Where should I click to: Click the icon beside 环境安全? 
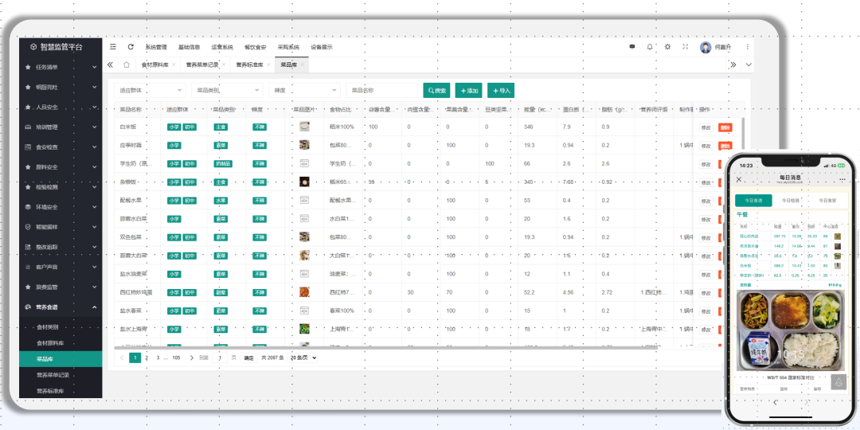[x=28, y=207]
